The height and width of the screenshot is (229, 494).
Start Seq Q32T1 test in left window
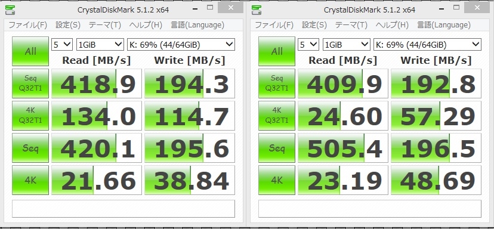click(30, 83)
